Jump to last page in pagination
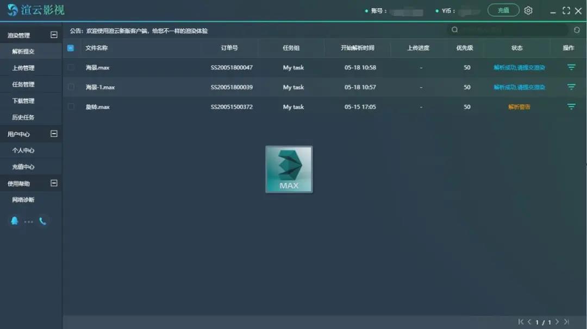 point(567,322)
